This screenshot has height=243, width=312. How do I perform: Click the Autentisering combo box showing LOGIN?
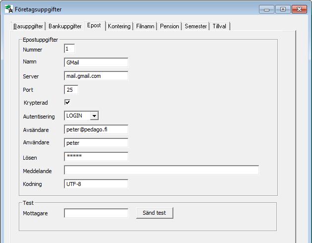tap(81, 116)
